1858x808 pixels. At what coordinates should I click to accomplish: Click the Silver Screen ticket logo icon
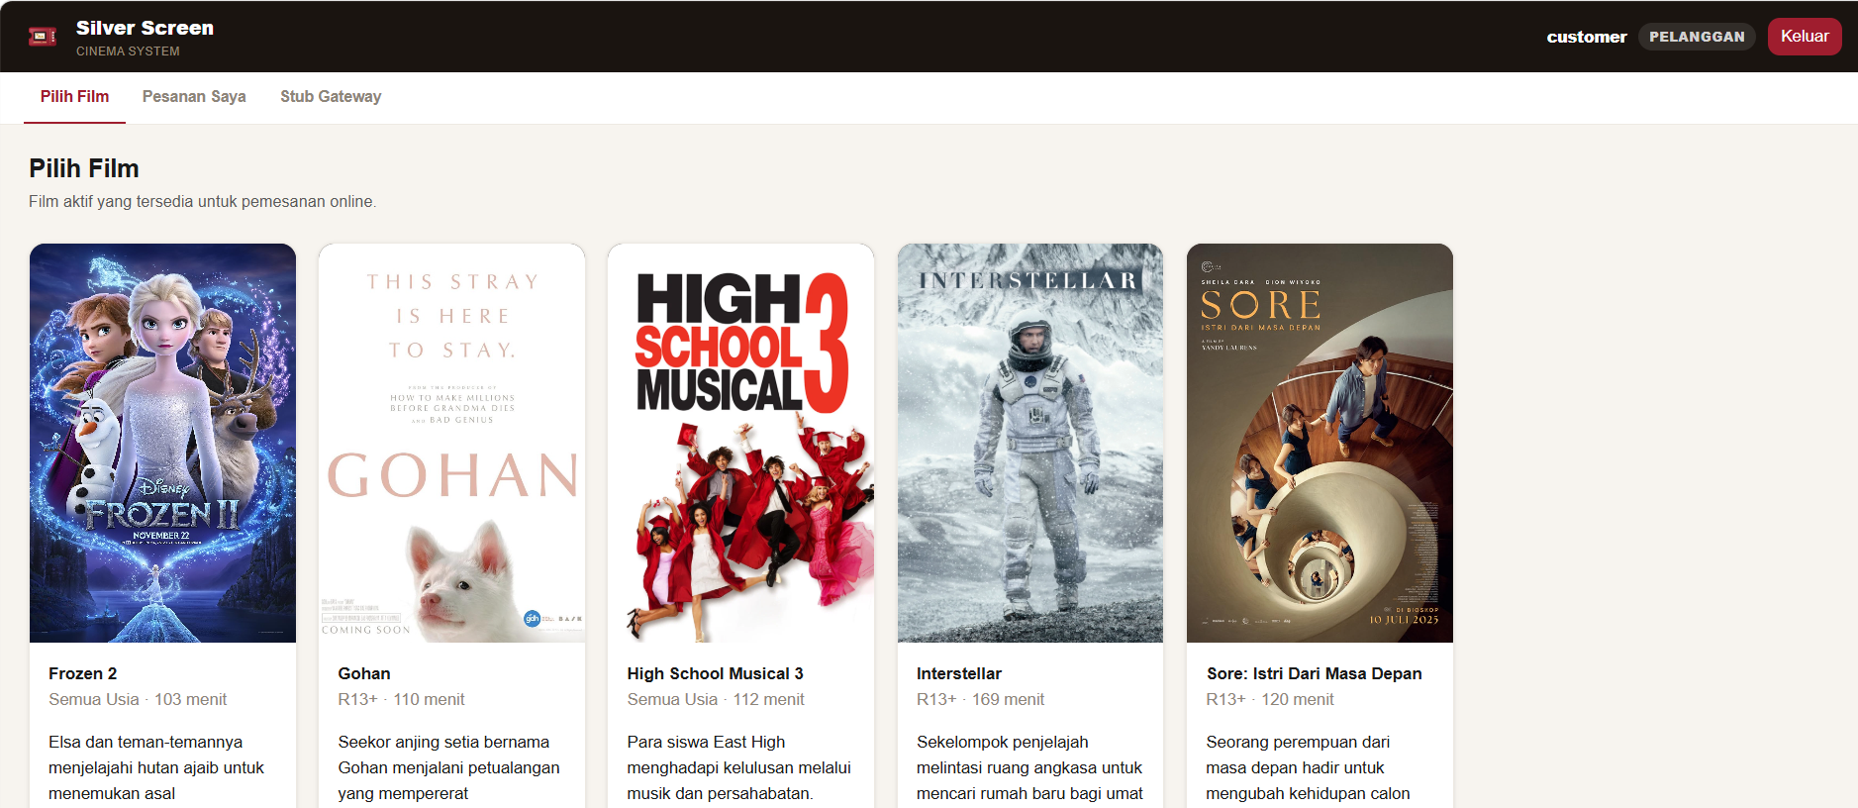point(43,37)
